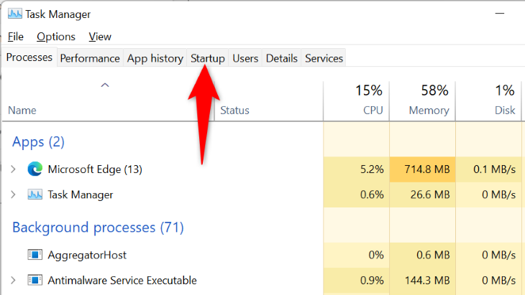
Task: Switch to the Startup tab
Action: [208, 59]
